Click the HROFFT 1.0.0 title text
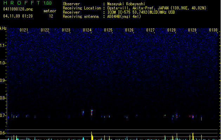Screen dimensions: 221x140 (x=27, y=3)
